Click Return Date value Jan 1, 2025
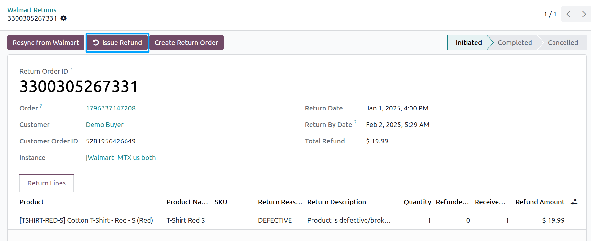Viewport: 591px width, 241px height. click(397, 108)
